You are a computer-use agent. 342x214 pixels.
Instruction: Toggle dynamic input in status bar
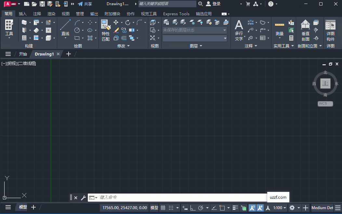pyautogui.click(x=185, y=208)
